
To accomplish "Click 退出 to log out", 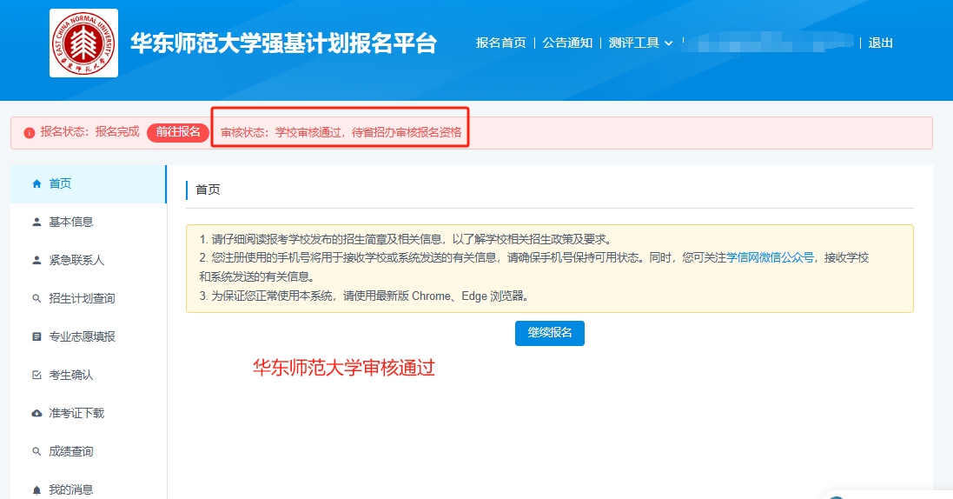I will tap(880, 43).
